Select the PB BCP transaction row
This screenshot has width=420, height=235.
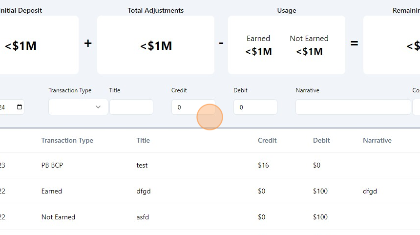[52, 165]
